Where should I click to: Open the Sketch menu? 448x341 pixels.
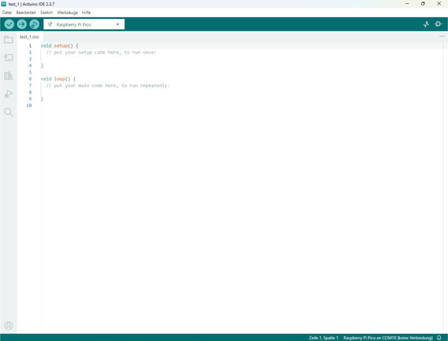point(46,12)
